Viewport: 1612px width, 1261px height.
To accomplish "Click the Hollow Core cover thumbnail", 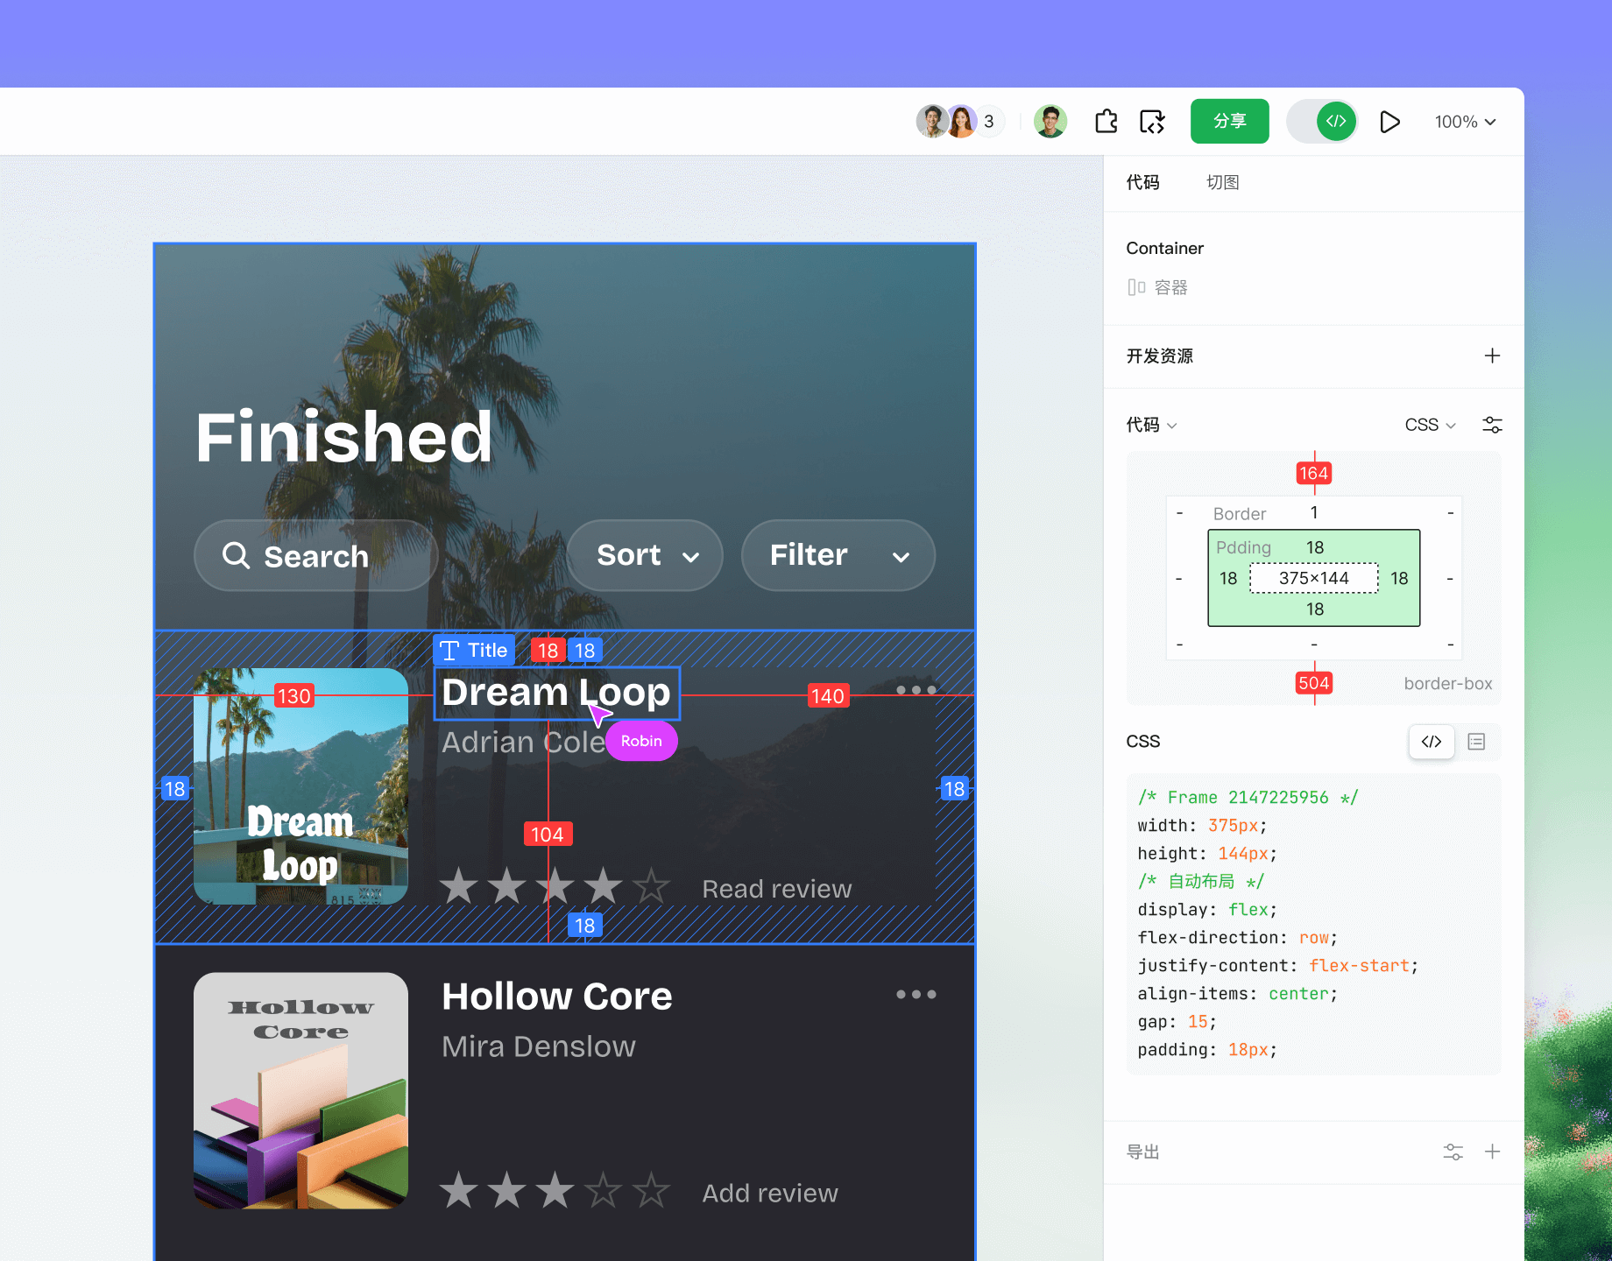I will point(300,1090).
